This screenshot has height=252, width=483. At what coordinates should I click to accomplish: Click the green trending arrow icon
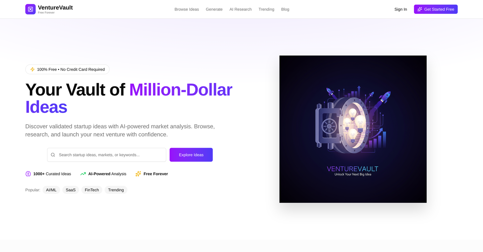point(83,174)
